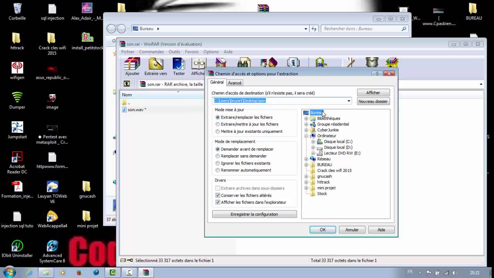Open the Outils menu
Image resolution: width=494 pixels, height=278 pixels.
[x=174, y=52]
